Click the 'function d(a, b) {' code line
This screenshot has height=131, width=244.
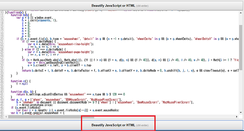(23, 92)
